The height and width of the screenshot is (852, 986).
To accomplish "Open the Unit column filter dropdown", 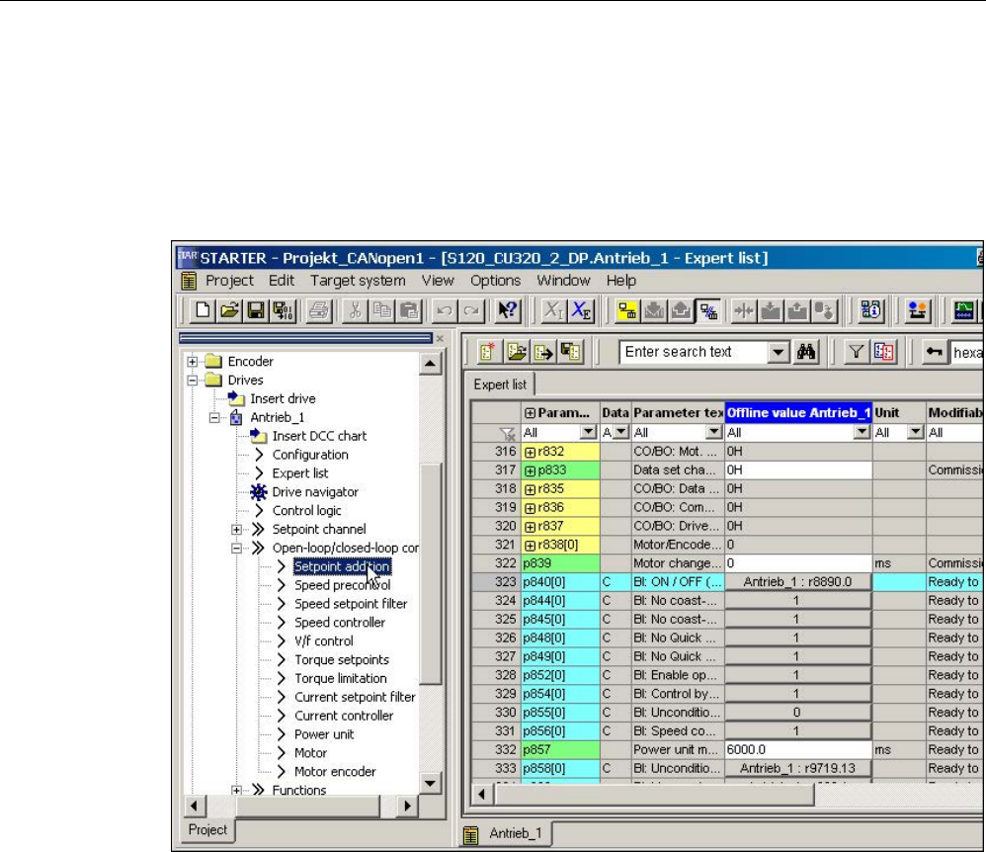I will click(916, 432).
